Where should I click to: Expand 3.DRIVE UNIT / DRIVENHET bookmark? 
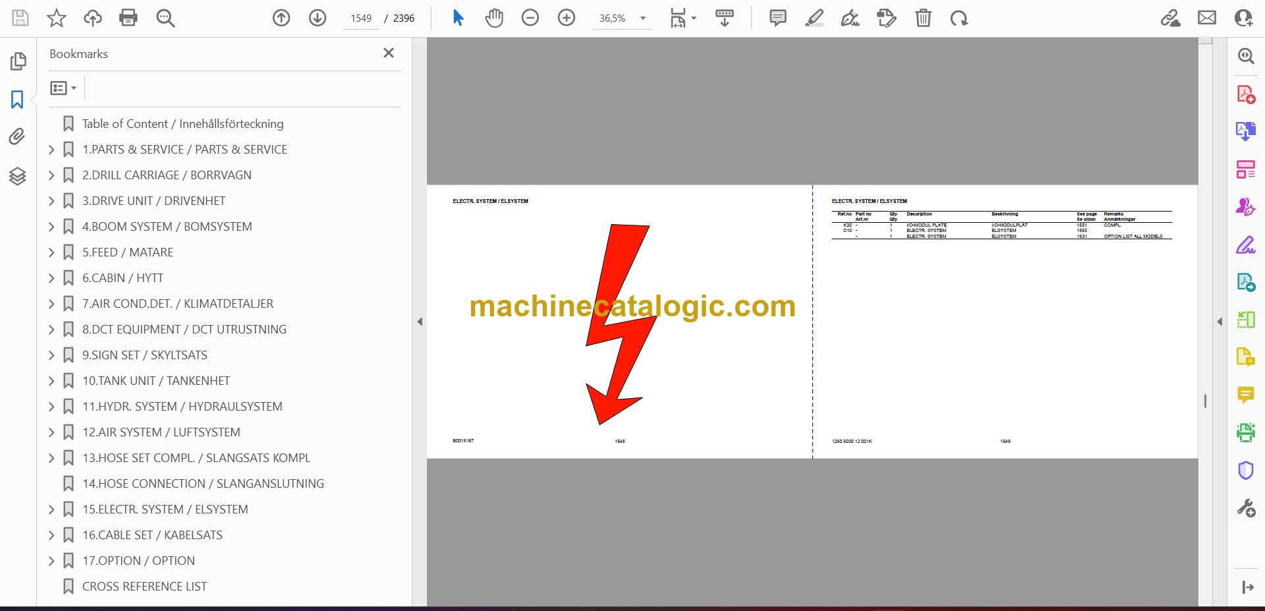click(x=51, y=201)
